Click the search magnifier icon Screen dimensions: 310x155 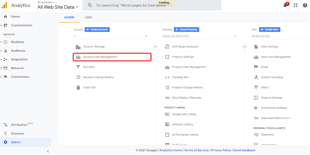click(90, 5)
